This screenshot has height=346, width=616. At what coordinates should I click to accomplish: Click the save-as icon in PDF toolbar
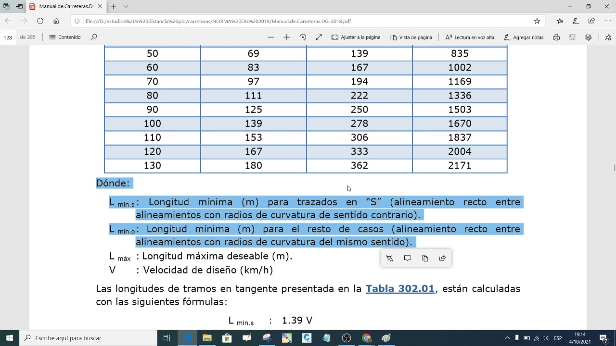[x=588, y=37]
